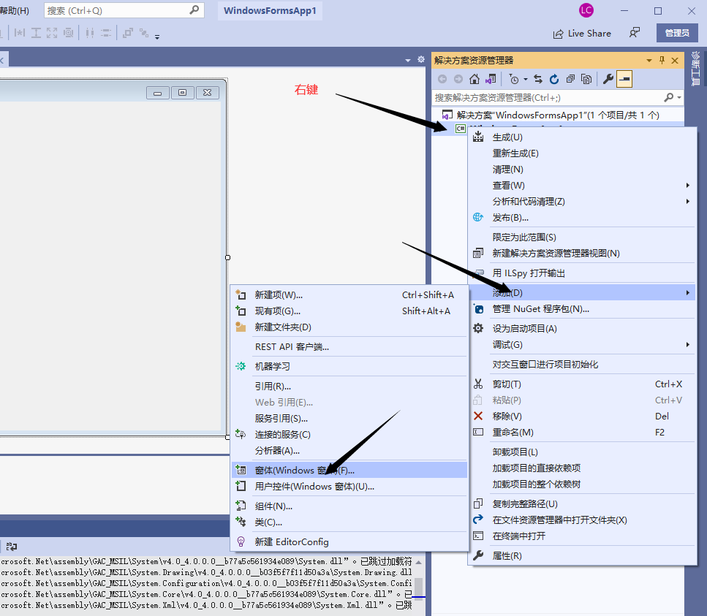This screenshot has height=616, width=707.
Task: Switch views using the solution/folder view icon
Action: (491, 80)
